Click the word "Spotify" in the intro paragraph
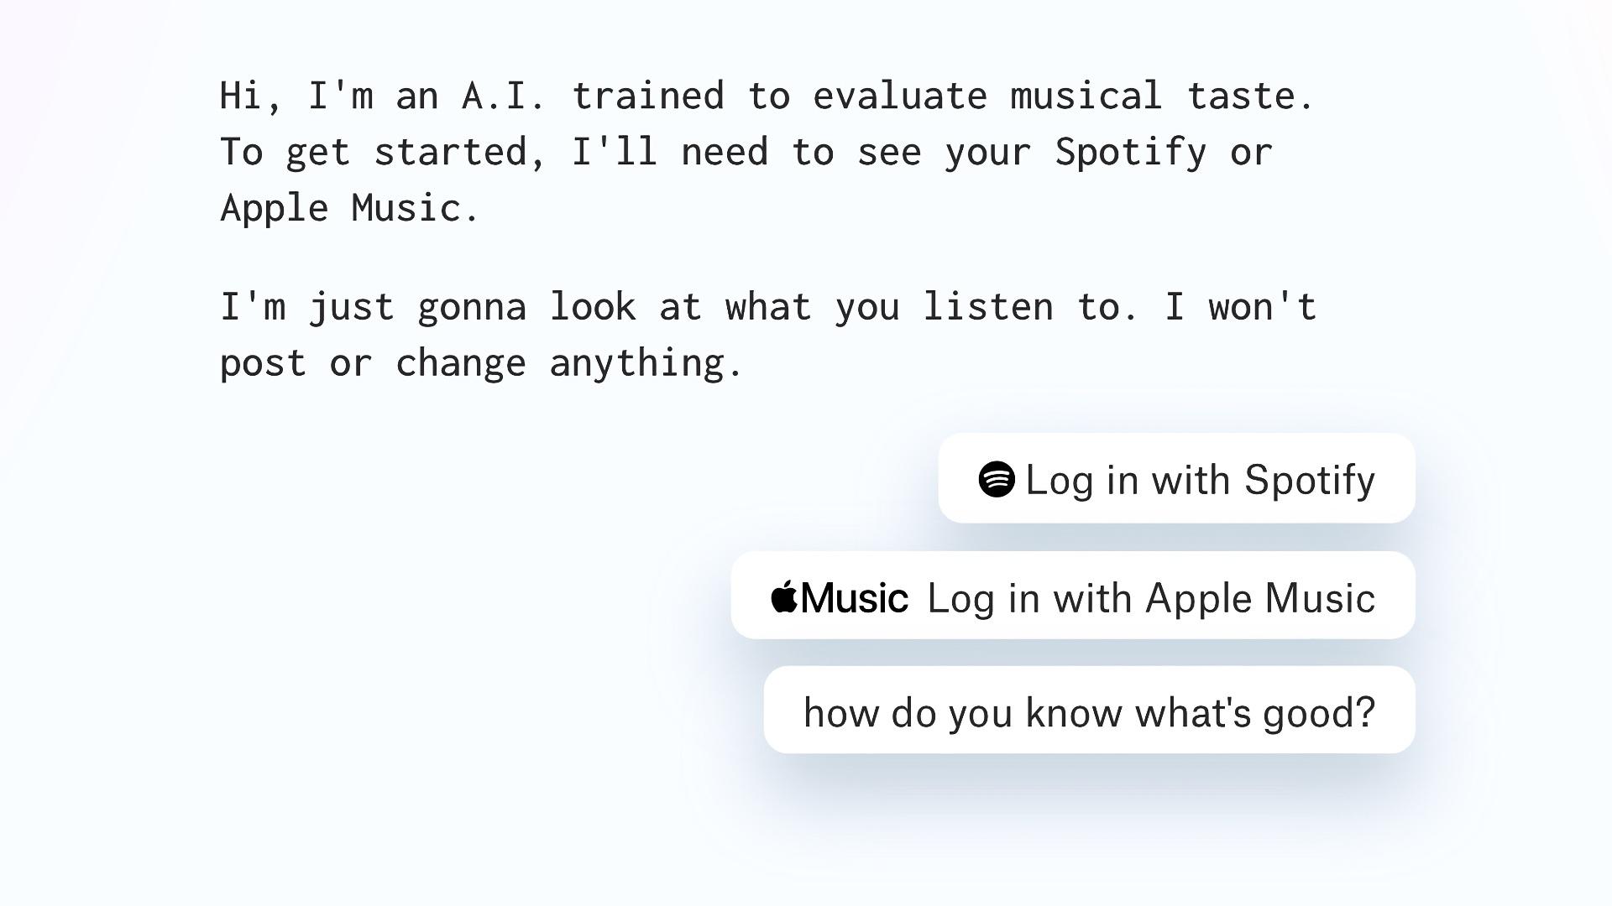 (x=1130, y=152)
